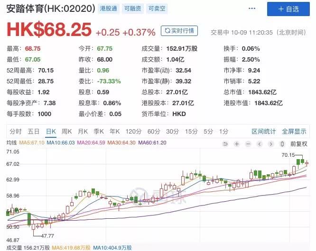
Task: Click the volume MA10:404.9万股 label
Action: pyautogui.click(x=112, y=248)
